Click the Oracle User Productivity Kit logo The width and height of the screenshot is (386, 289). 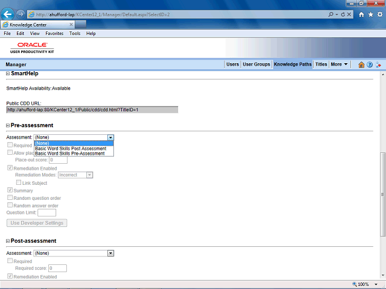[32, 48]
